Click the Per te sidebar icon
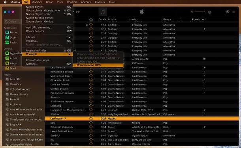This screenshot has width=241, height=148. (x=7, y=32)
